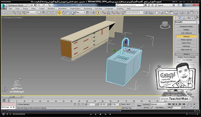The image size is (201, 117).
Task: Save the file with the floppy disk icon
Action: click(35, 5)
